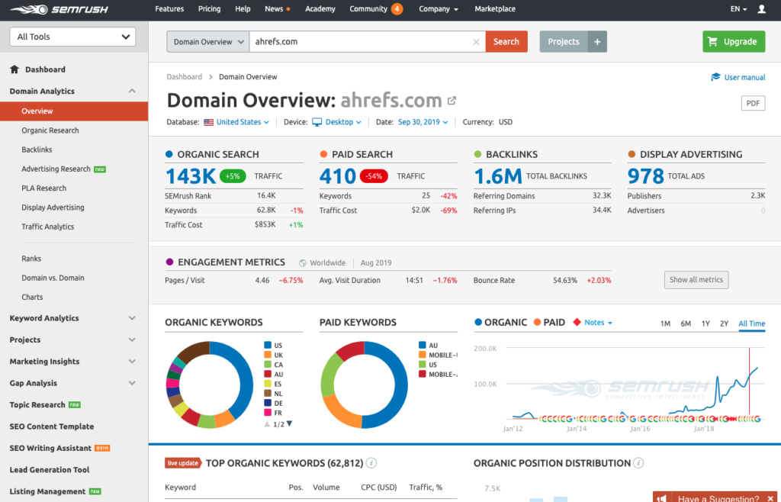
Task: Open Traffic Analytics in sidebar
Action: coord(48,227)
